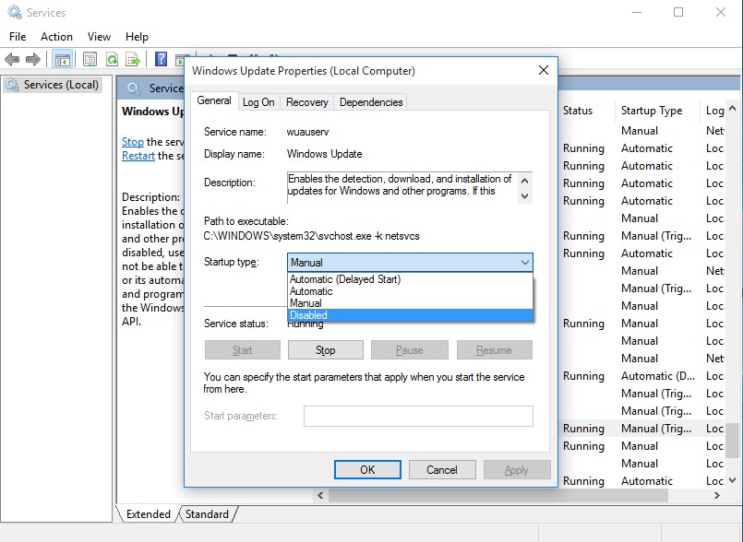Click the Forward arrow in the Services toolbar
This screenshot has width=743, height=542.
[x=32, y=60]
